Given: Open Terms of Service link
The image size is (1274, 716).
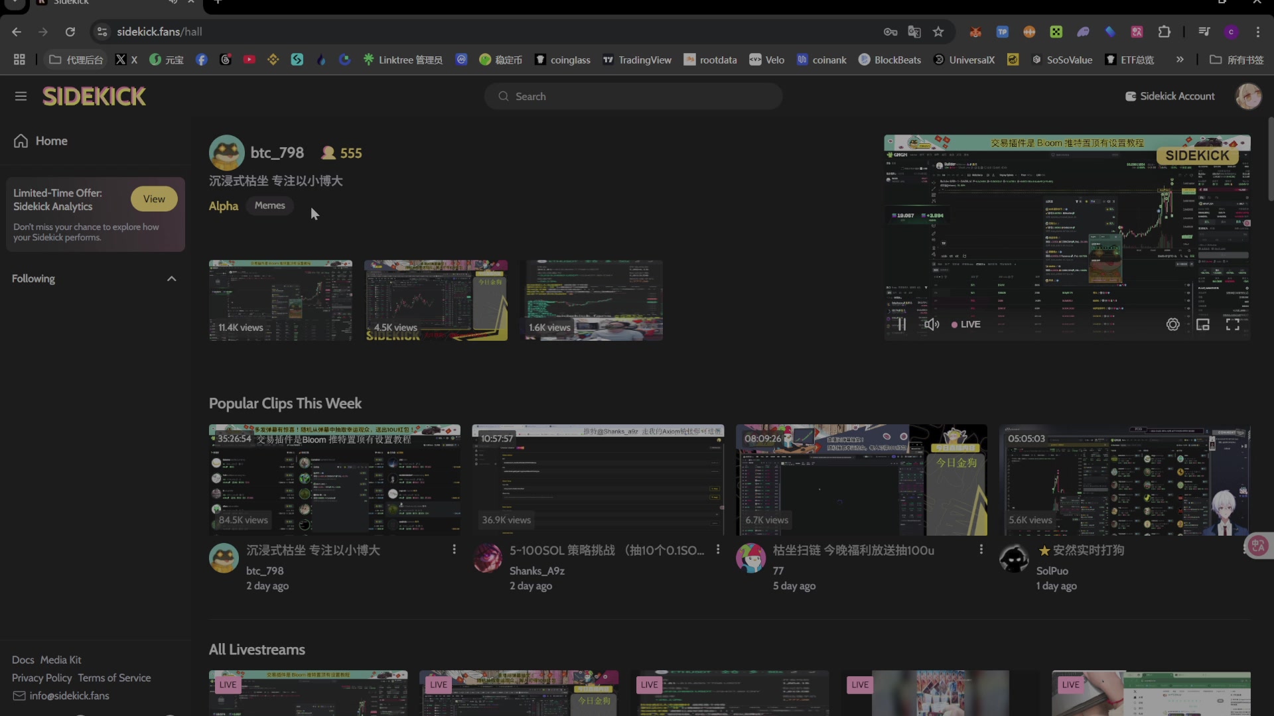Looking at the screenshot, I should 114,678.
